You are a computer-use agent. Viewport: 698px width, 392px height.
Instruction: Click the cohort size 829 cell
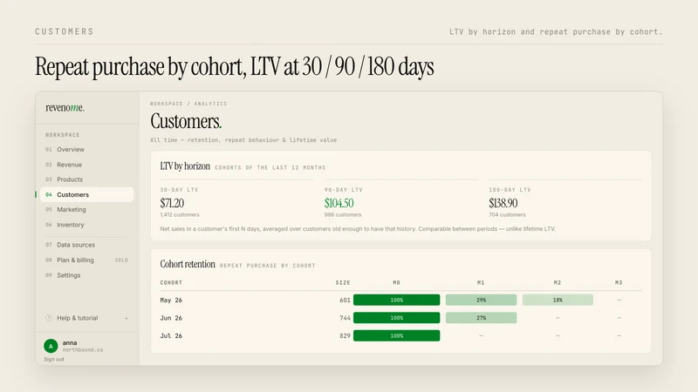pyautogui.click(x=345, y=335)
